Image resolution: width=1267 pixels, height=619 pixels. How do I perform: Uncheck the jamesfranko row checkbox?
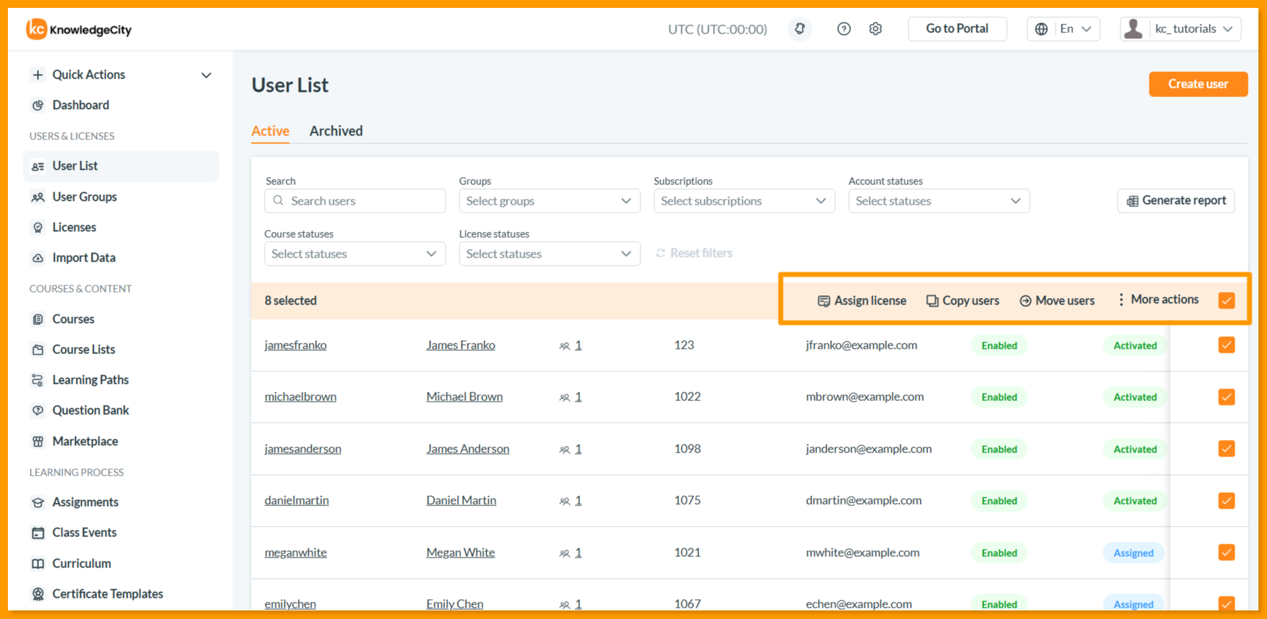[x=1227, y=345]
